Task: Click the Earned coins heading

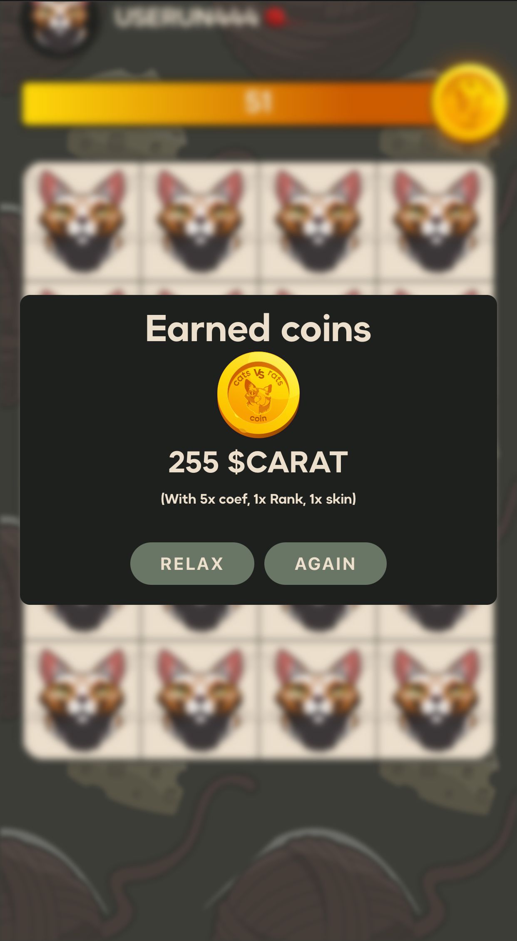Action: click(x=258, y=329)
